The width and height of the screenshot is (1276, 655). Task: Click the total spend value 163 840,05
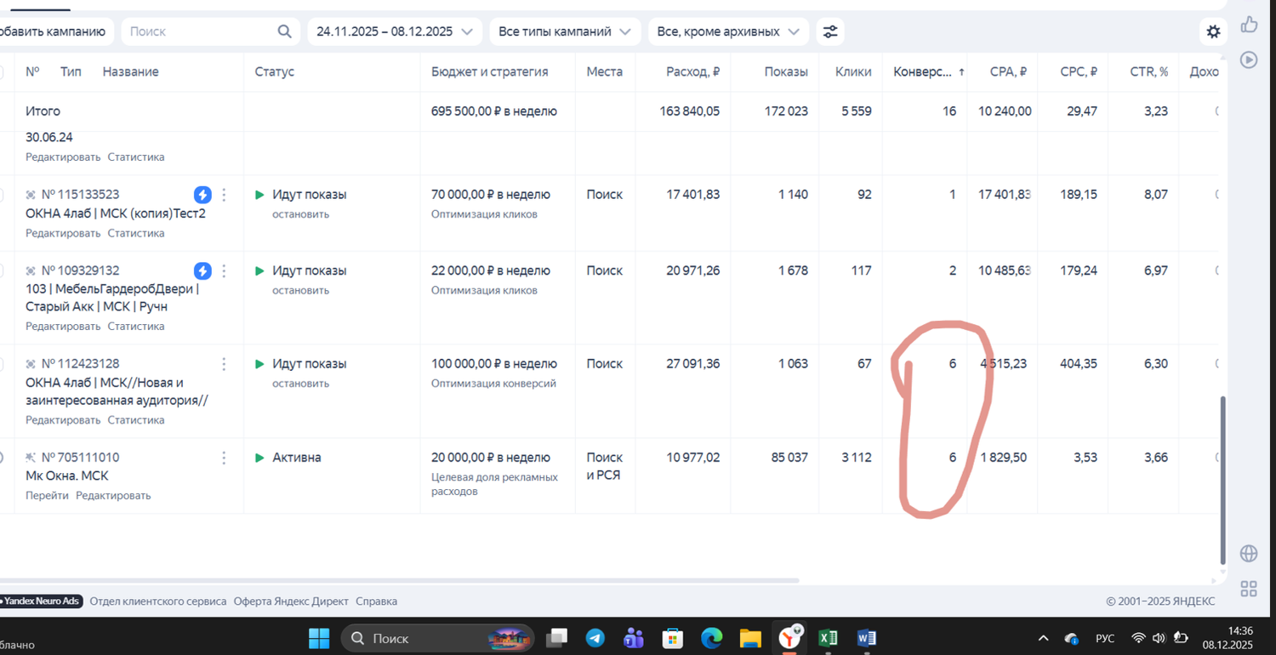[x=690, y=111]
